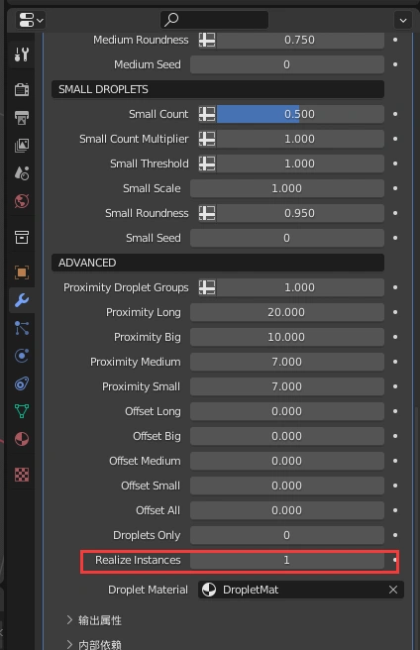Open the editor type dropdown
The width and height of the screenshot is (420, 650).
[31, 20]
